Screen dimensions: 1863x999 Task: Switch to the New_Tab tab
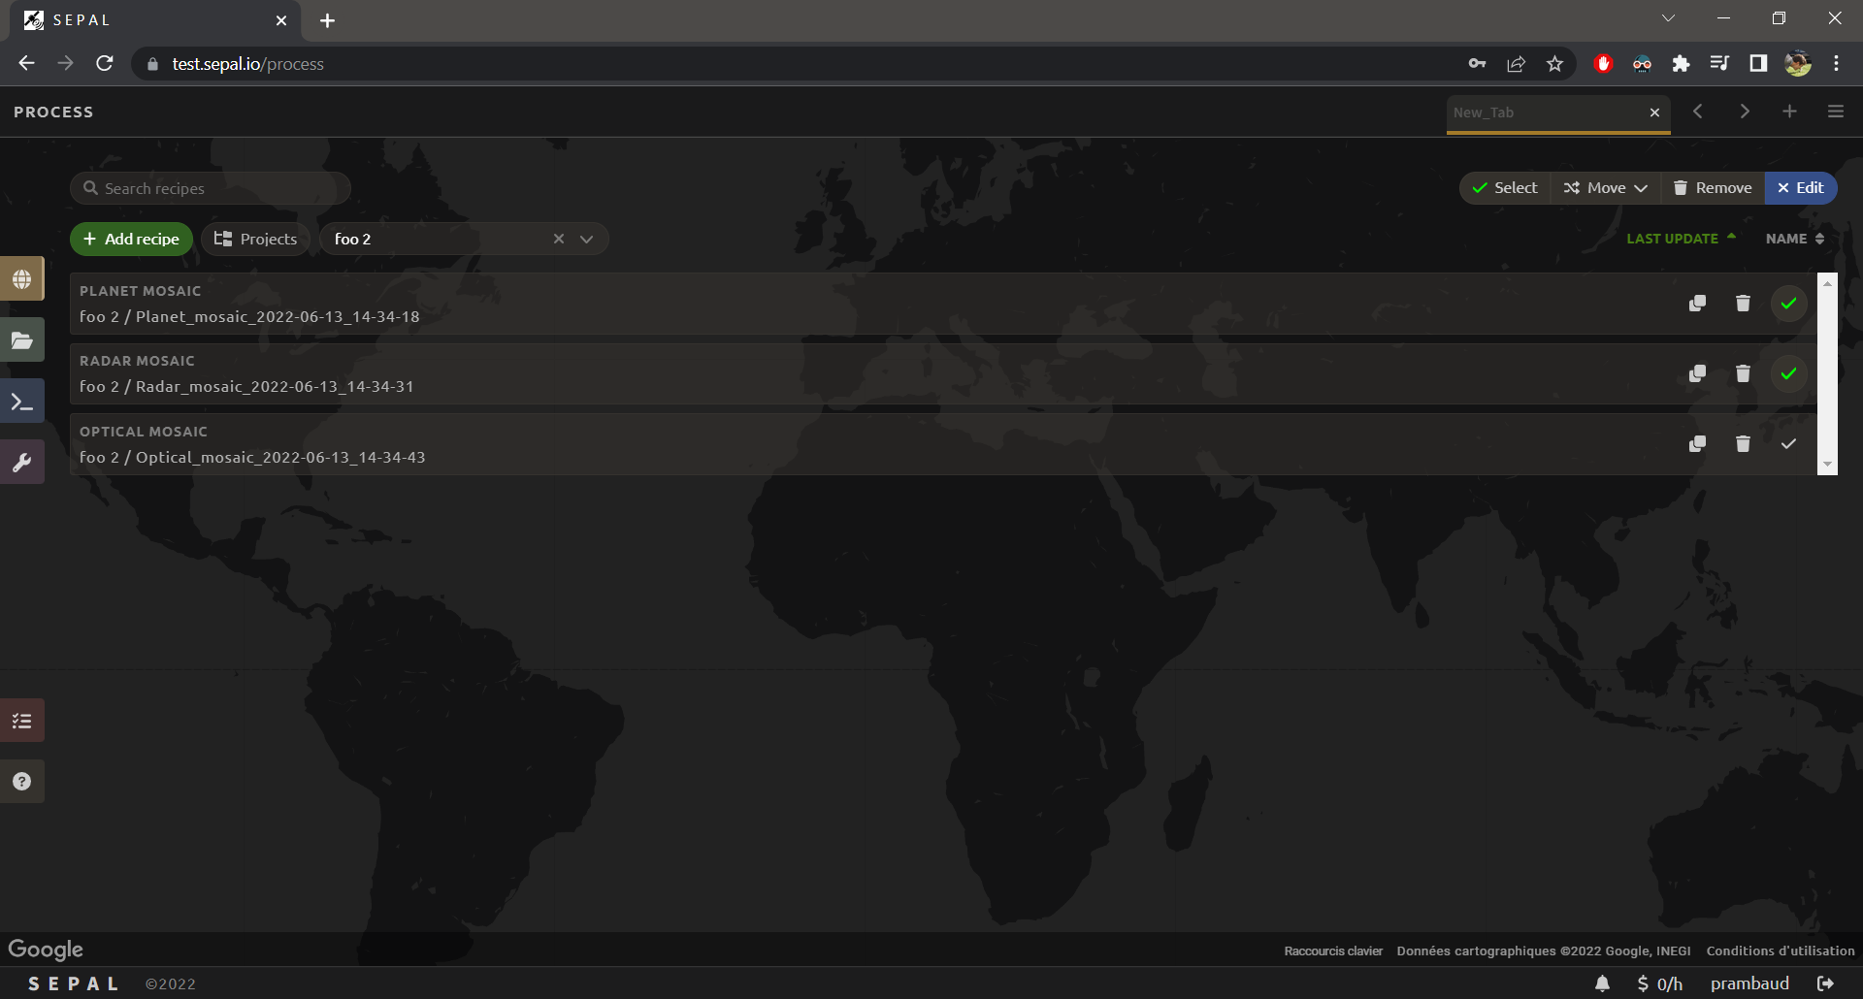coord(1543,113)
